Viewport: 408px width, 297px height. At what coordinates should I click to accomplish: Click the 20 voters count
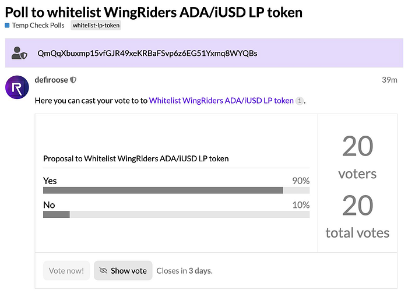click(x=357, y=157)
